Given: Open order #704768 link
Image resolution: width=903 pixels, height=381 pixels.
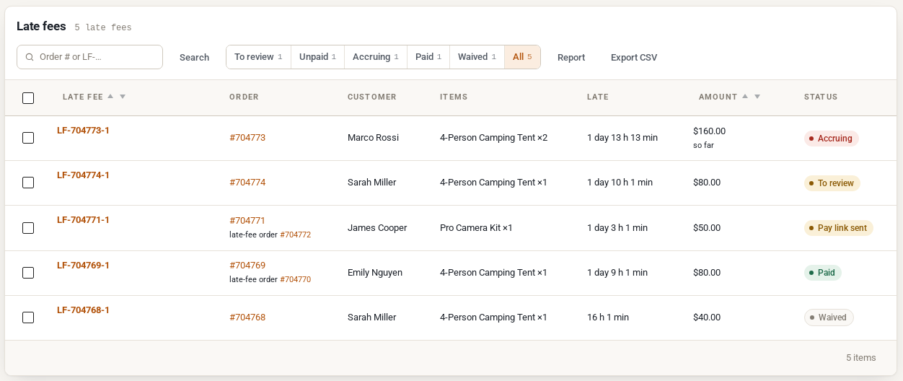Looking at the screenshot, I should click(x=247, y=317).
